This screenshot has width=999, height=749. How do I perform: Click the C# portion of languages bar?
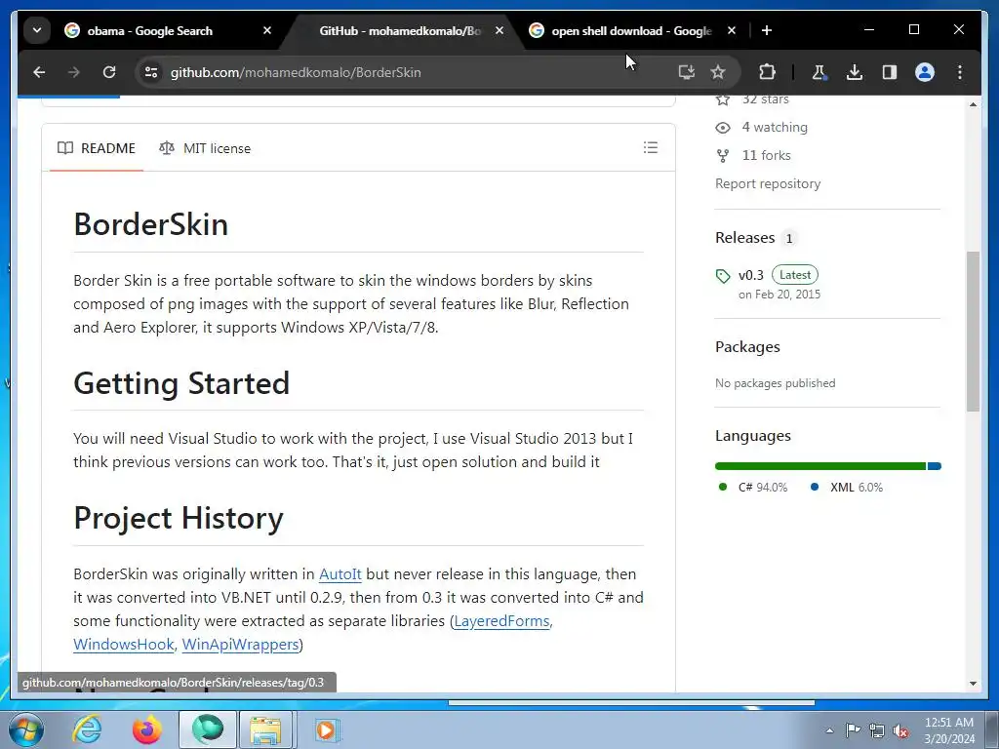819,466
